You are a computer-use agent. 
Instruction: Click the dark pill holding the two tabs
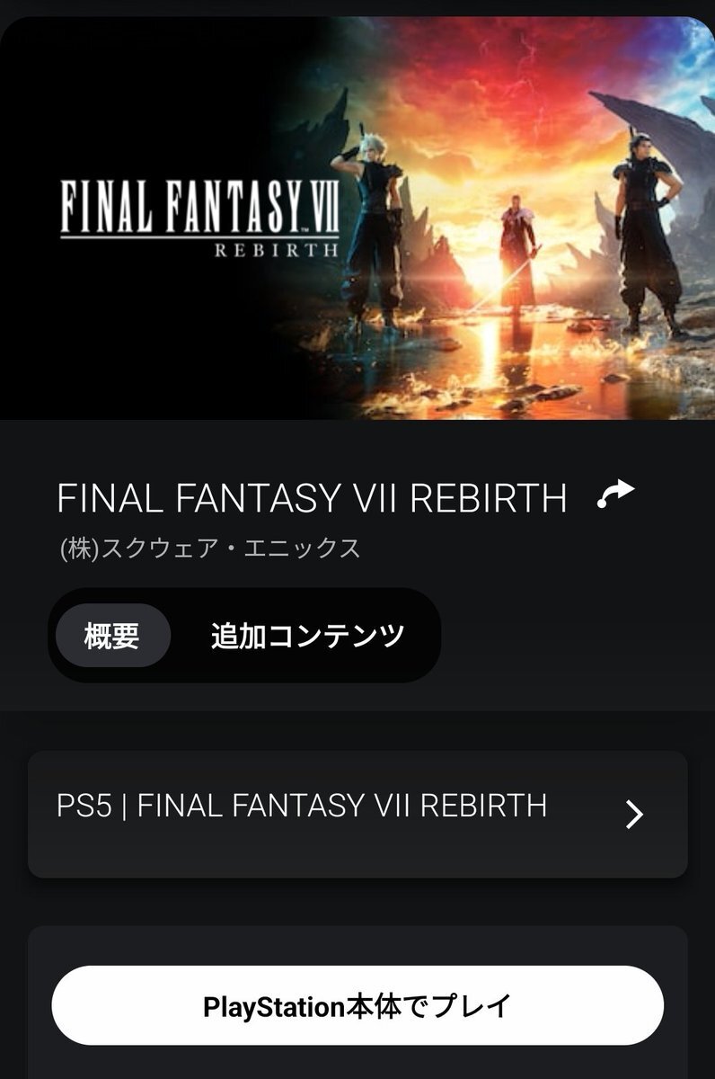244,636
